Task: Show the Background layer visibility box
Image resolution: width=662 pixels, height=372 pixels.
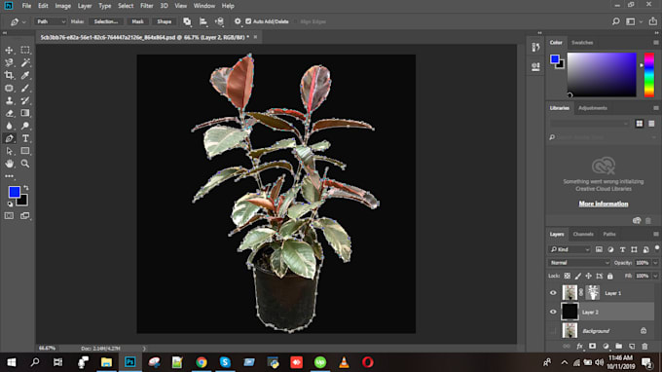Action: click(x=553, y=331)
